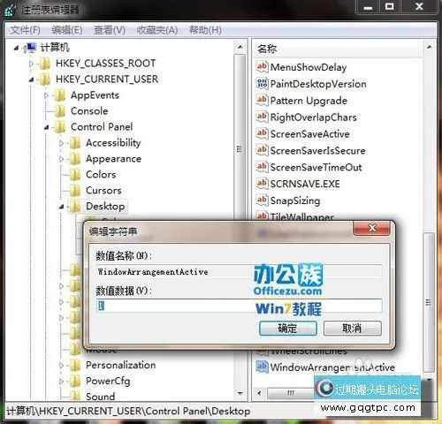The width and height of the screenshot is (442, 424).
Task: Select the Cursors key in tree
Action: point(103,191)
